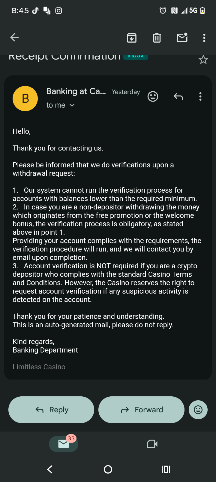This screenshot has height=482, width=216.
Task: Tap the Inbox label tag
Action: point(136,56)
